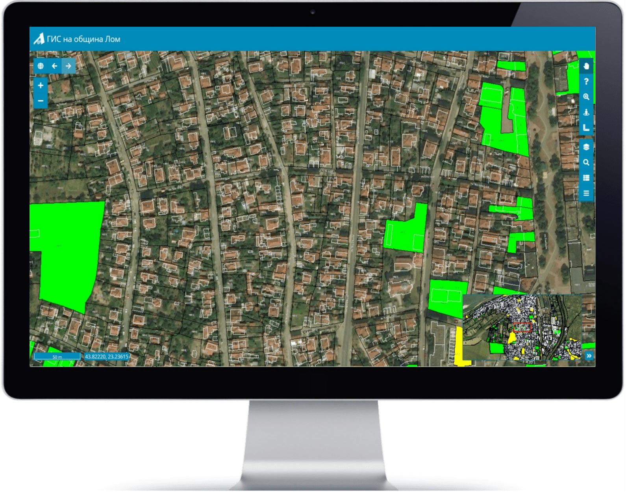The image size is (626, 492).
Task: Click the 50 m scale bar
Action: (57, 357)
